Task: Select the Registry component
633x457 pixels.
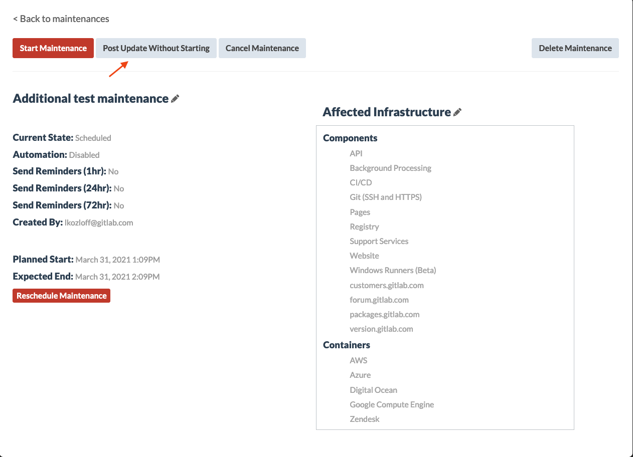Action: (x=364, y=226)
